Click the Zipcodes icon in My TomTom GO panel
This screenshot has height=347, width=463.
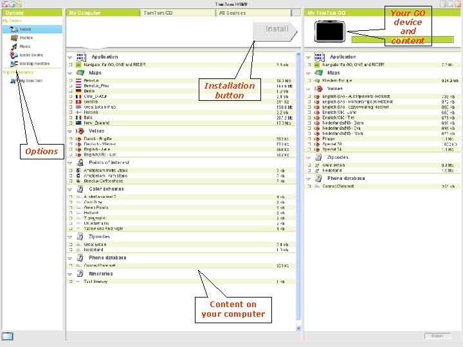(x=318, y=157)
